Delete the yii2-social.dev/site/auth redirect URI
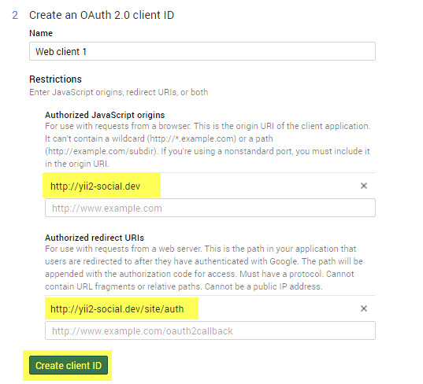The image size is (423, 384). pyautogui.click(x=364, y=308)
